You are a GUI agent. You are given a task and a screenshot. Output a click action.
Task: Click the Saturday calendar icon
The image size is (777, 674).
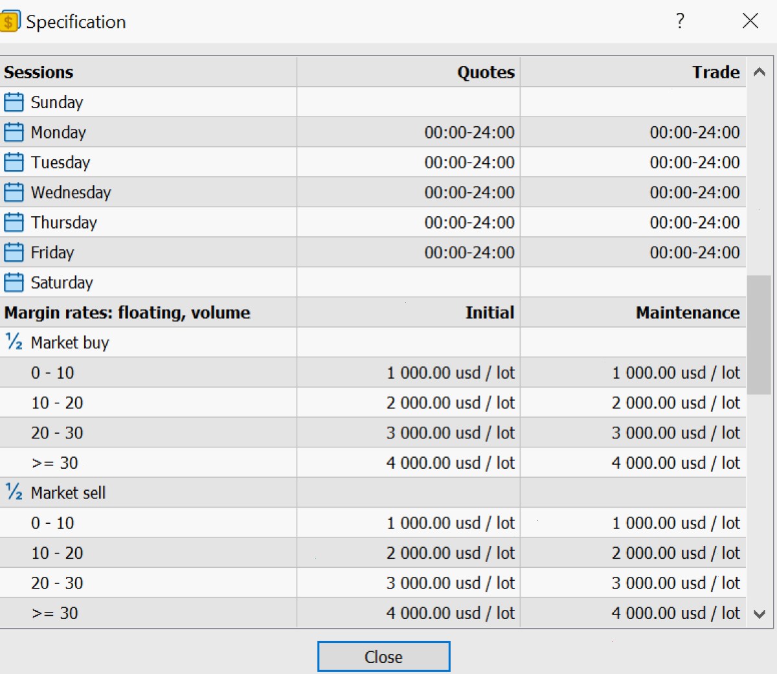pyautogui.click(x=14, y=282)
